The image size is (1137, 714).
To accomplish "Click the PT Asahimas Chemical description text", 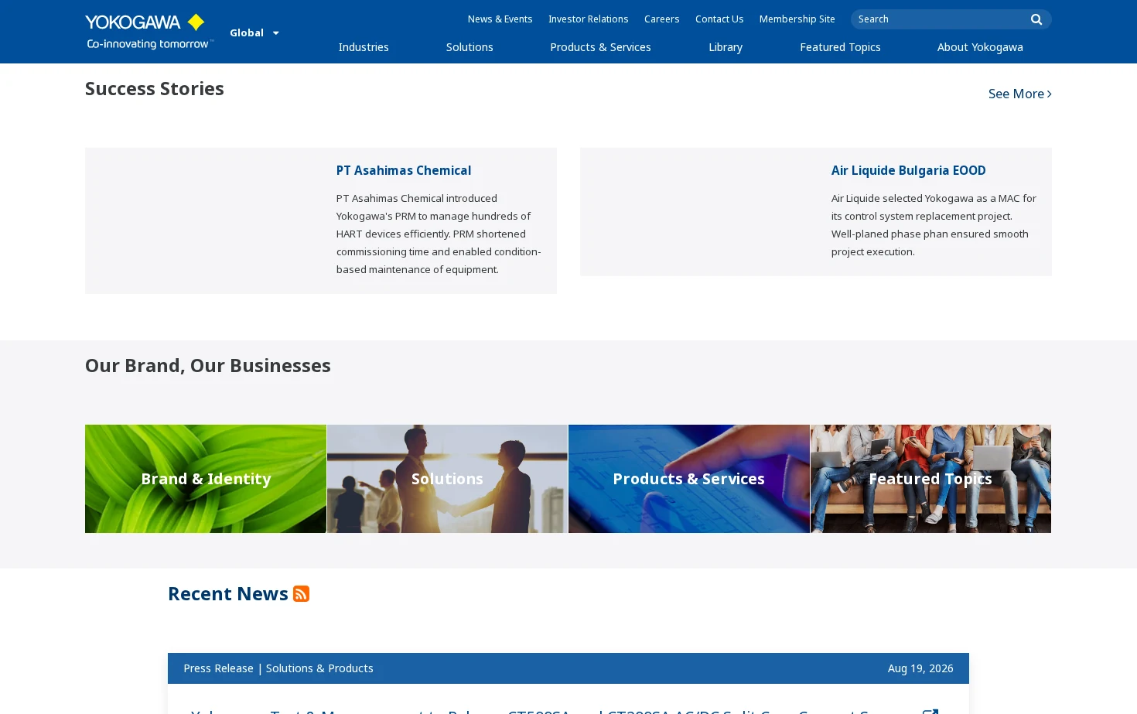I will point(439,234).
